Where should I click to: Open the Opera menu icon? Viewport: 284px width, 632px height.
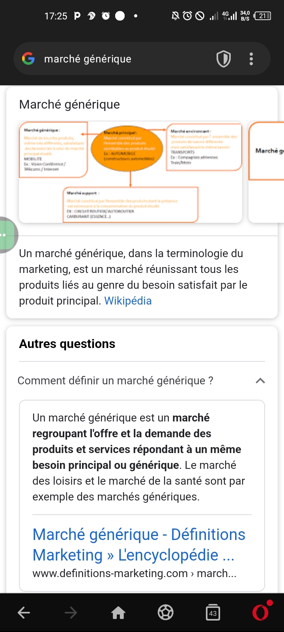click(261, 612)
